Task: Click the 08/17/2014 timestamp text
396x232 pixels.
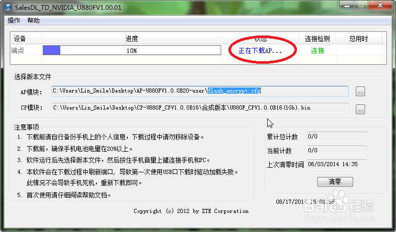Action: click(x=305, y=202)
